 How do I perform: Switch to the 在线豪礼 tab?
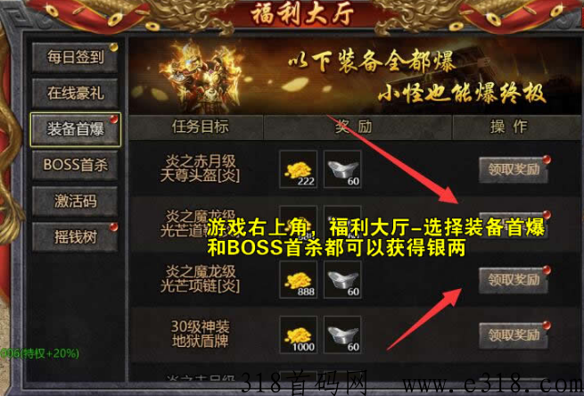pyautogui.click(x=75, y=93)
